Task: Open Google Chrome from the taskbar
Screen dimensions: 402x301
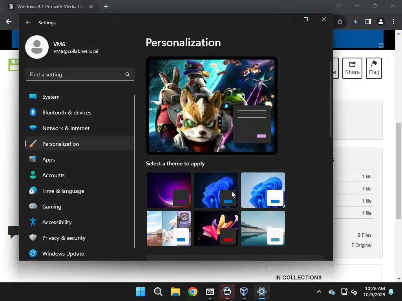Action: pos(192,292)
